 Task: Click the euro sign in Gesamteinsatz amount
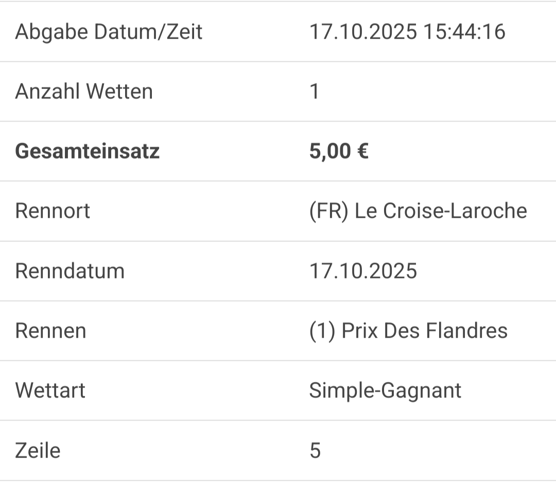tap(362, 151)
